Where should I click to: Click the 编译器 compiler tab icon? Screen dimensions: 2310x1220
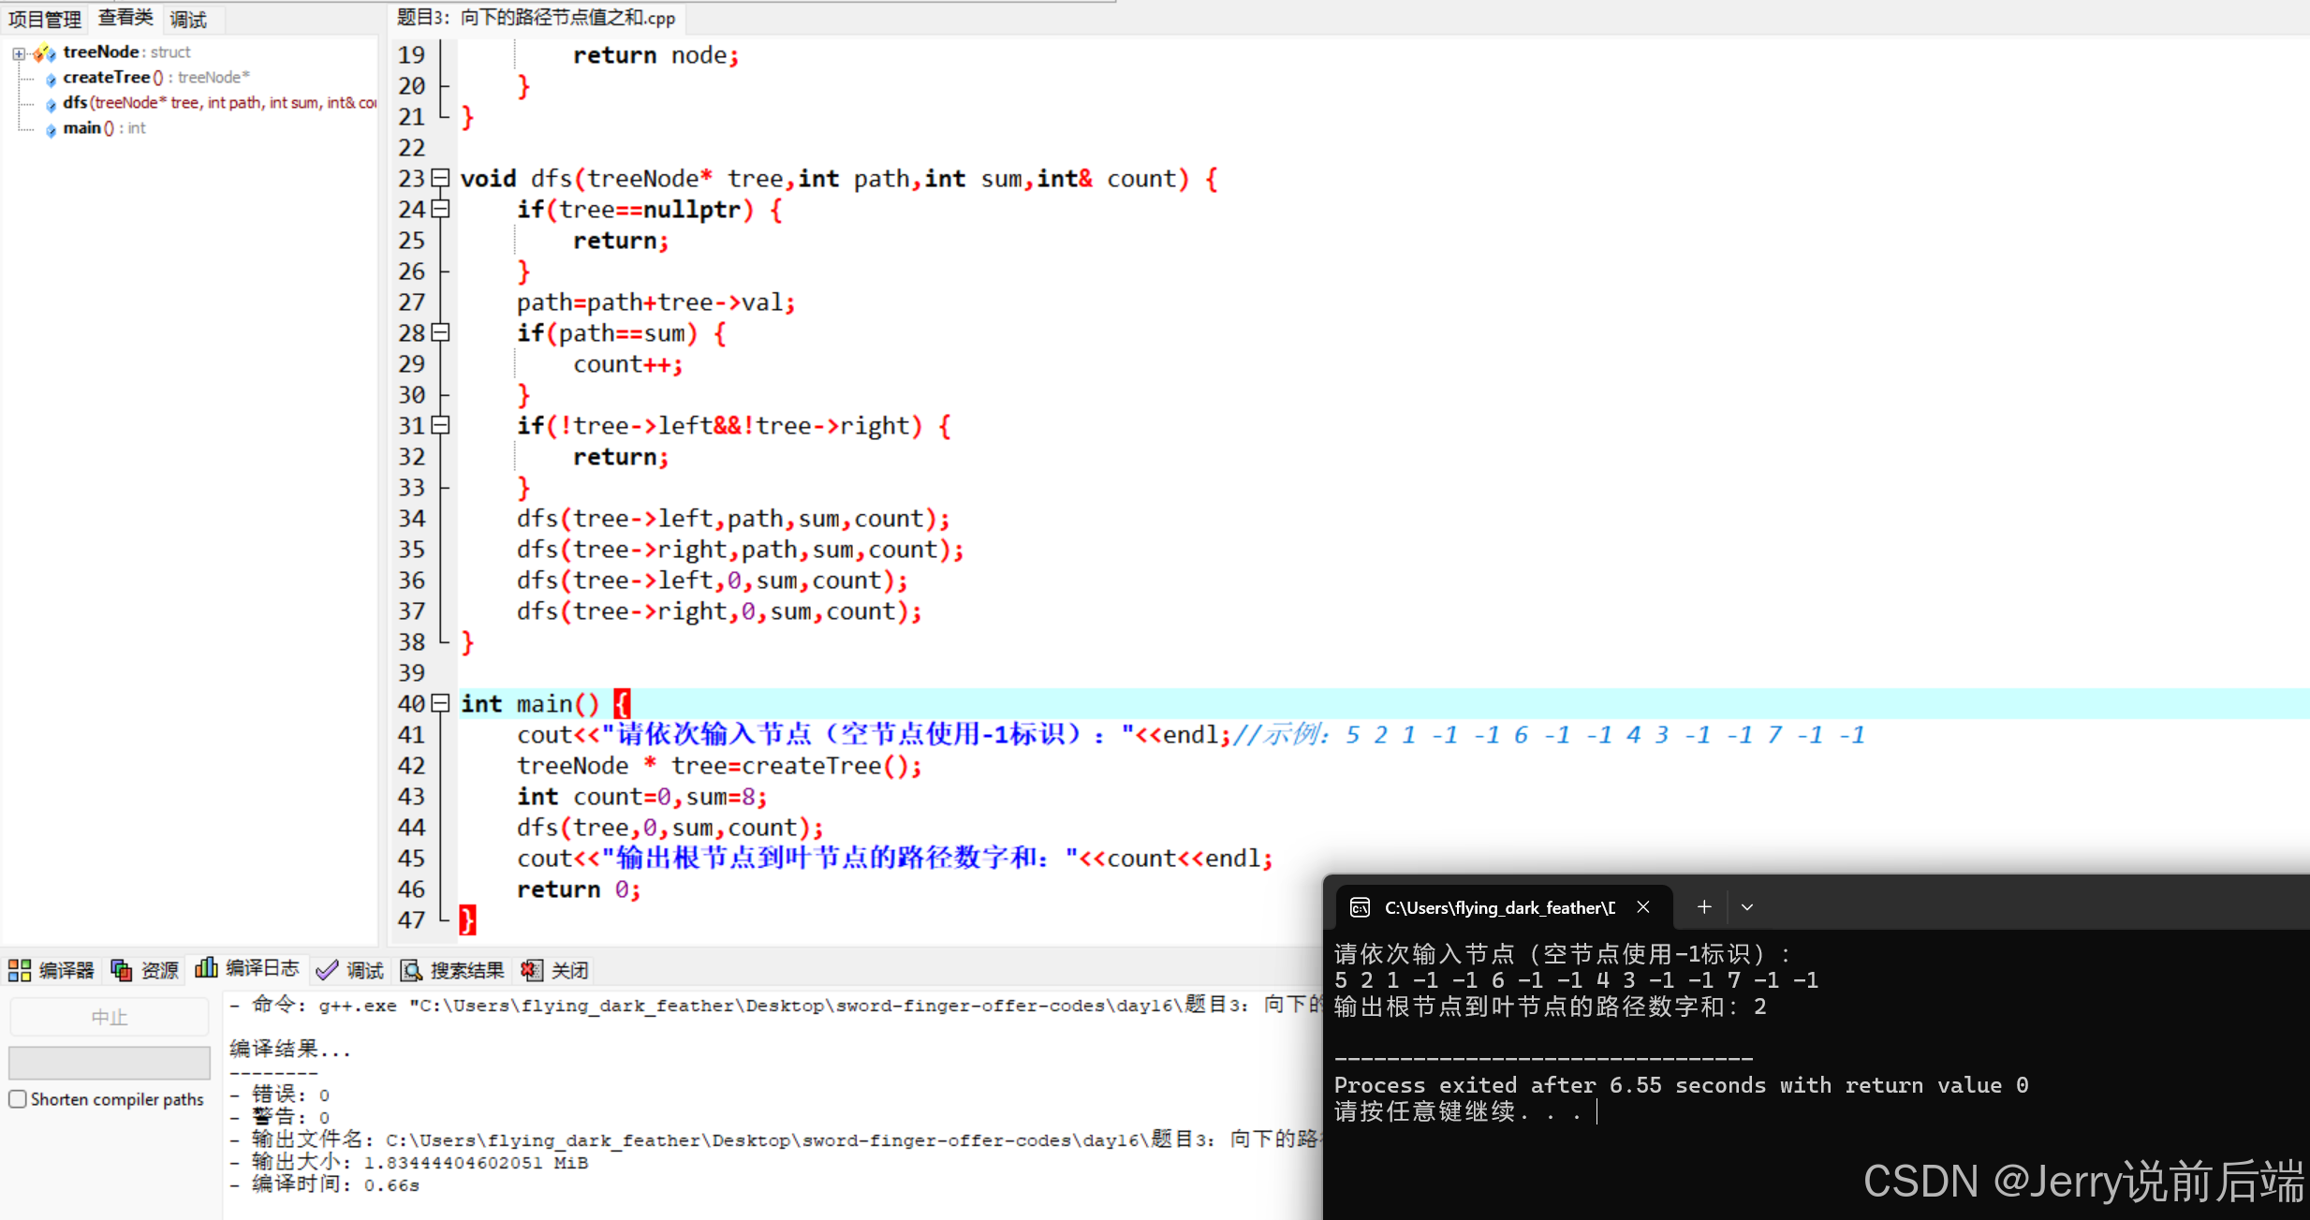coord(20,970)
